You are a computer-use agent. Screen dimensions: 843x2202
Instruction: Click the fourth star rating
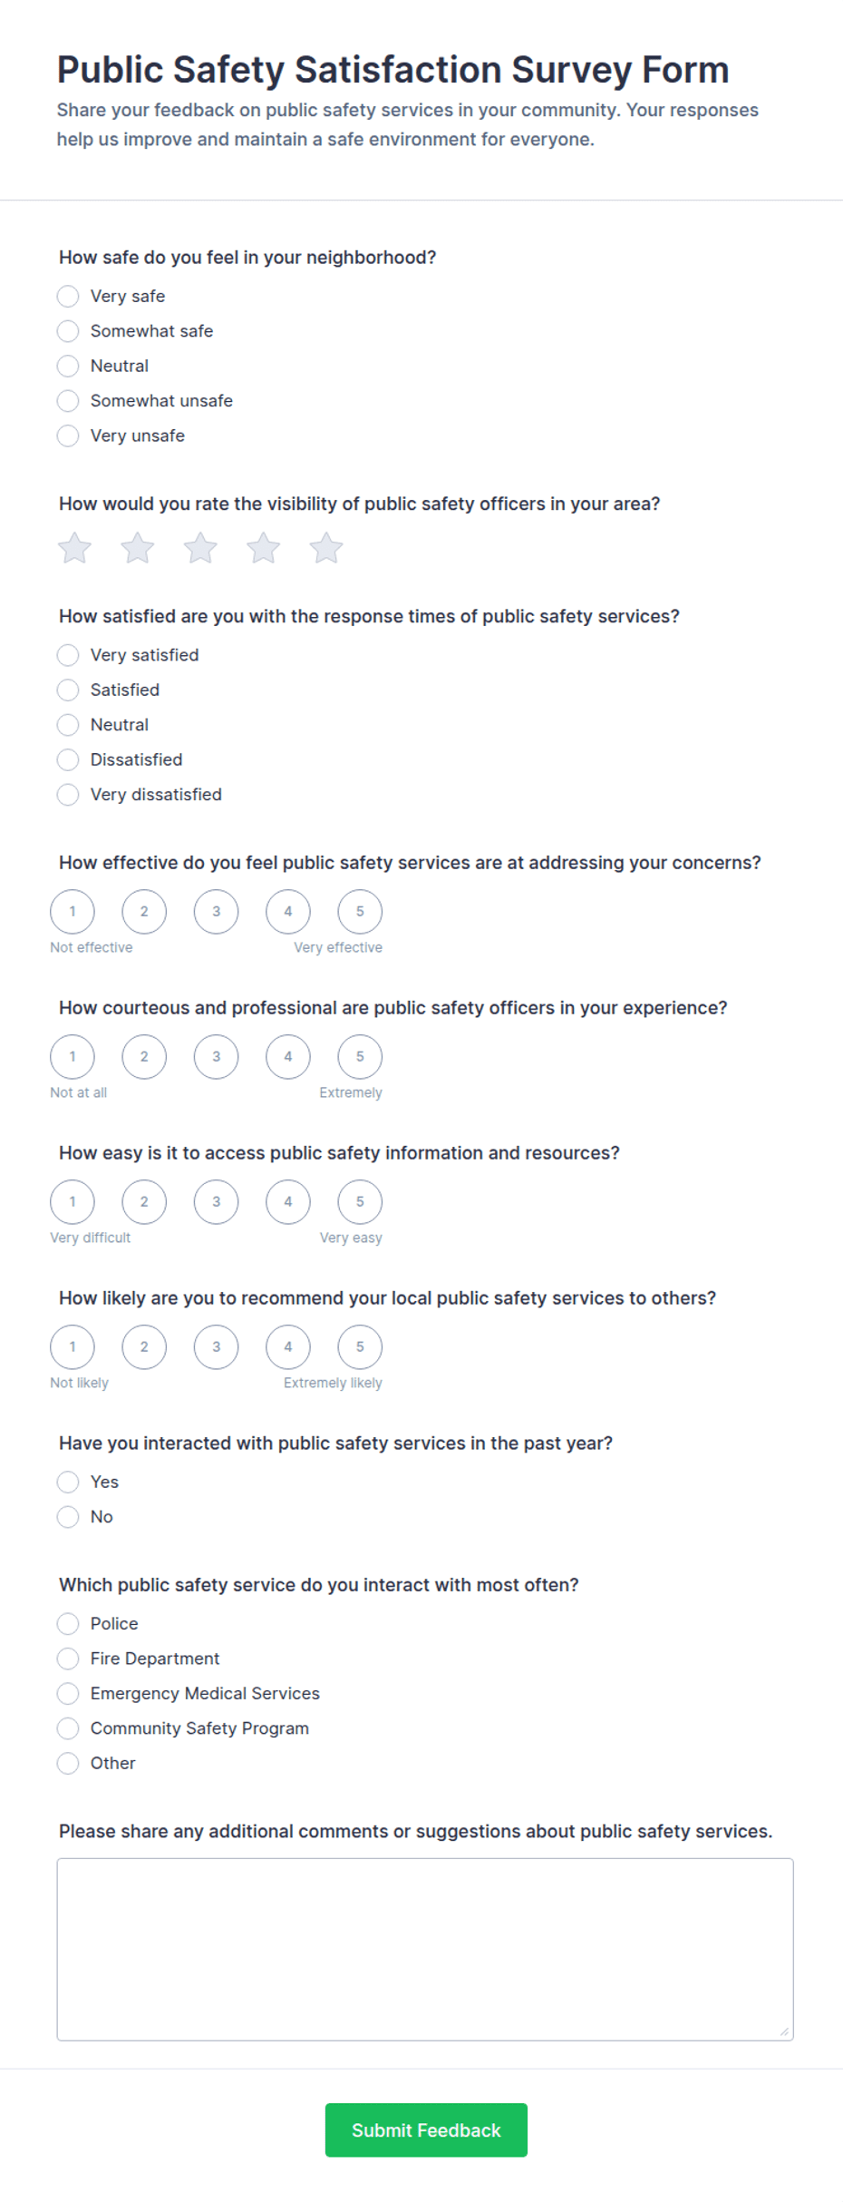point(264,548)
